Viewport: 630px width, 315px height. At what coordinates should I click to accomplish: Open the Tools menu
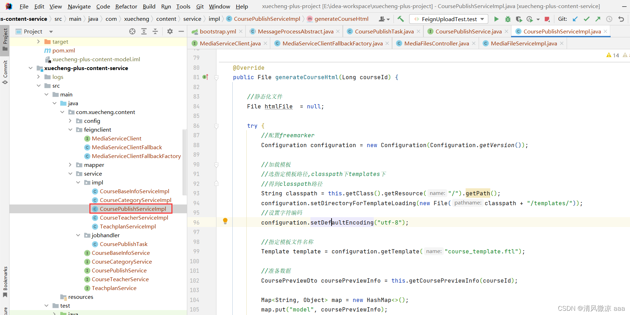click(183, 6)
